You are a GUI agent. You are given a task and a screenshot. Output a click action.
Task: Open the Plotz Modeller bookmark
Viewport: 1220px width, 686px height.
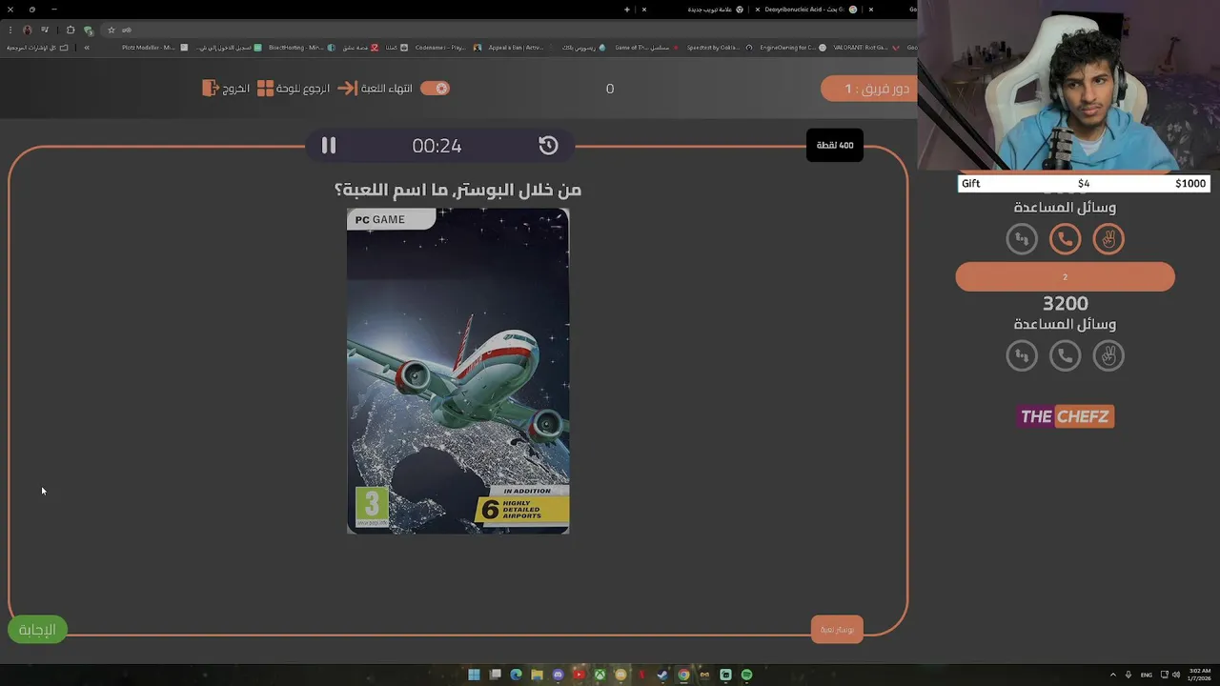[155, 48]
